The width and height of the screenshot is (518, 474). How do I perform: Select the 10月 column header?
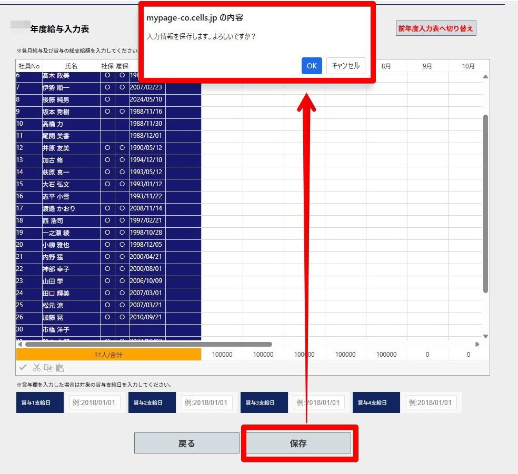click(x=468, y=66)
